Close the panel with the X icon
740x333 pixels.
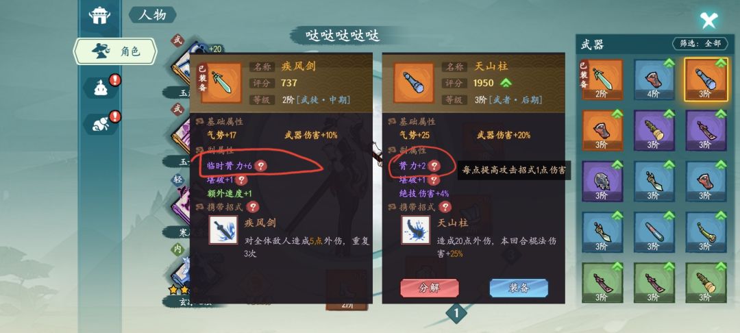[708, 20]
